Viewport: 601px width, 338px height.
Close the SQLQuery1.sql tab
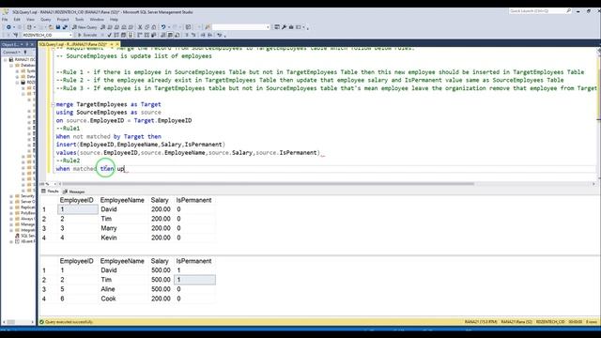click(117, 44)
